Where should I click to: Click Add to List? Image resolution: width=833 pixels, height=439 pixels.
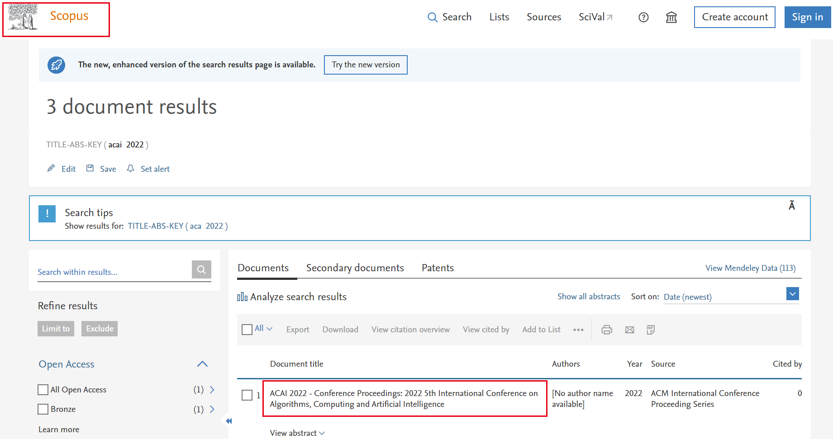[x=541, y=330]
